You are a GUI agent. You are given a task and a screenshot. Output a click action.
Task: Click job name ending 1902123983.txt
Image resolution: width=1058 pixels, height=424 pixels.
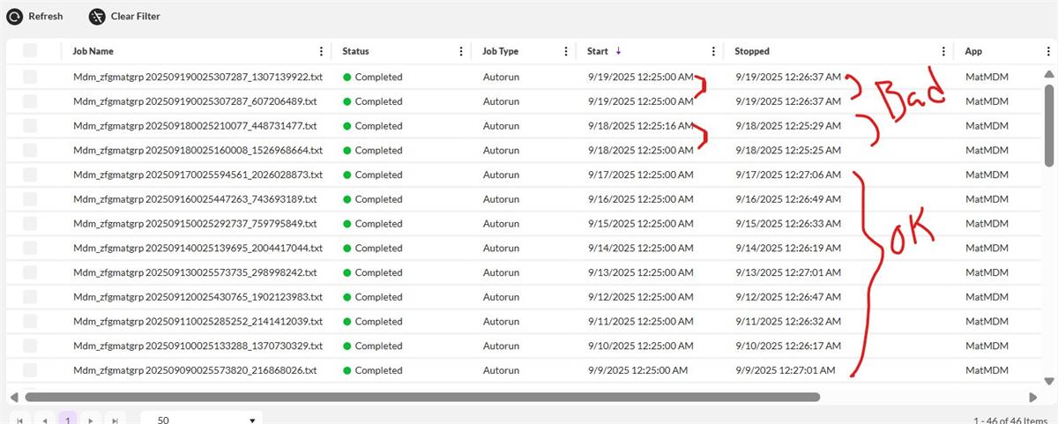pyautogui.click(x=197, y=297)
